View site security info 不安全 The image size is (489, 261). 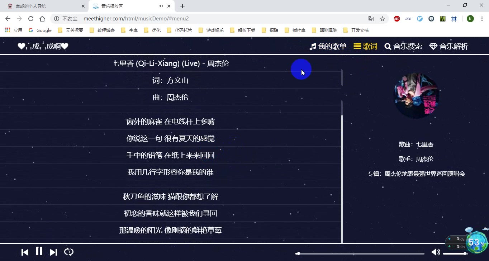[66, 19]
